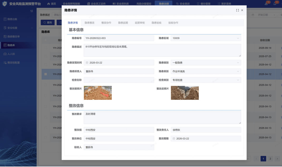Click the 隐患整改单 sidebar icon

click(5, 36)
